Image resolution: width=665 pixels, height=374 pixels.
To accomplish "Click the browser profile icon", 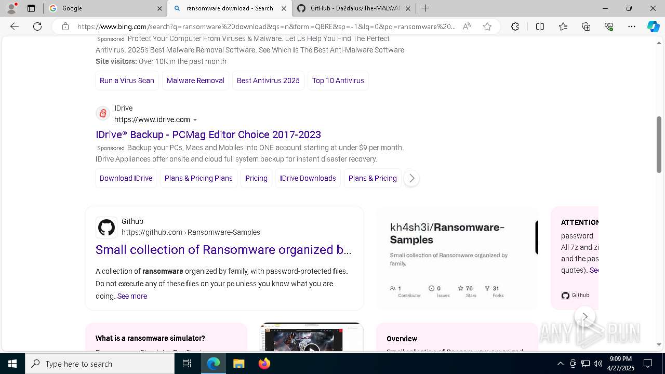I will click(x=11, y=8).
